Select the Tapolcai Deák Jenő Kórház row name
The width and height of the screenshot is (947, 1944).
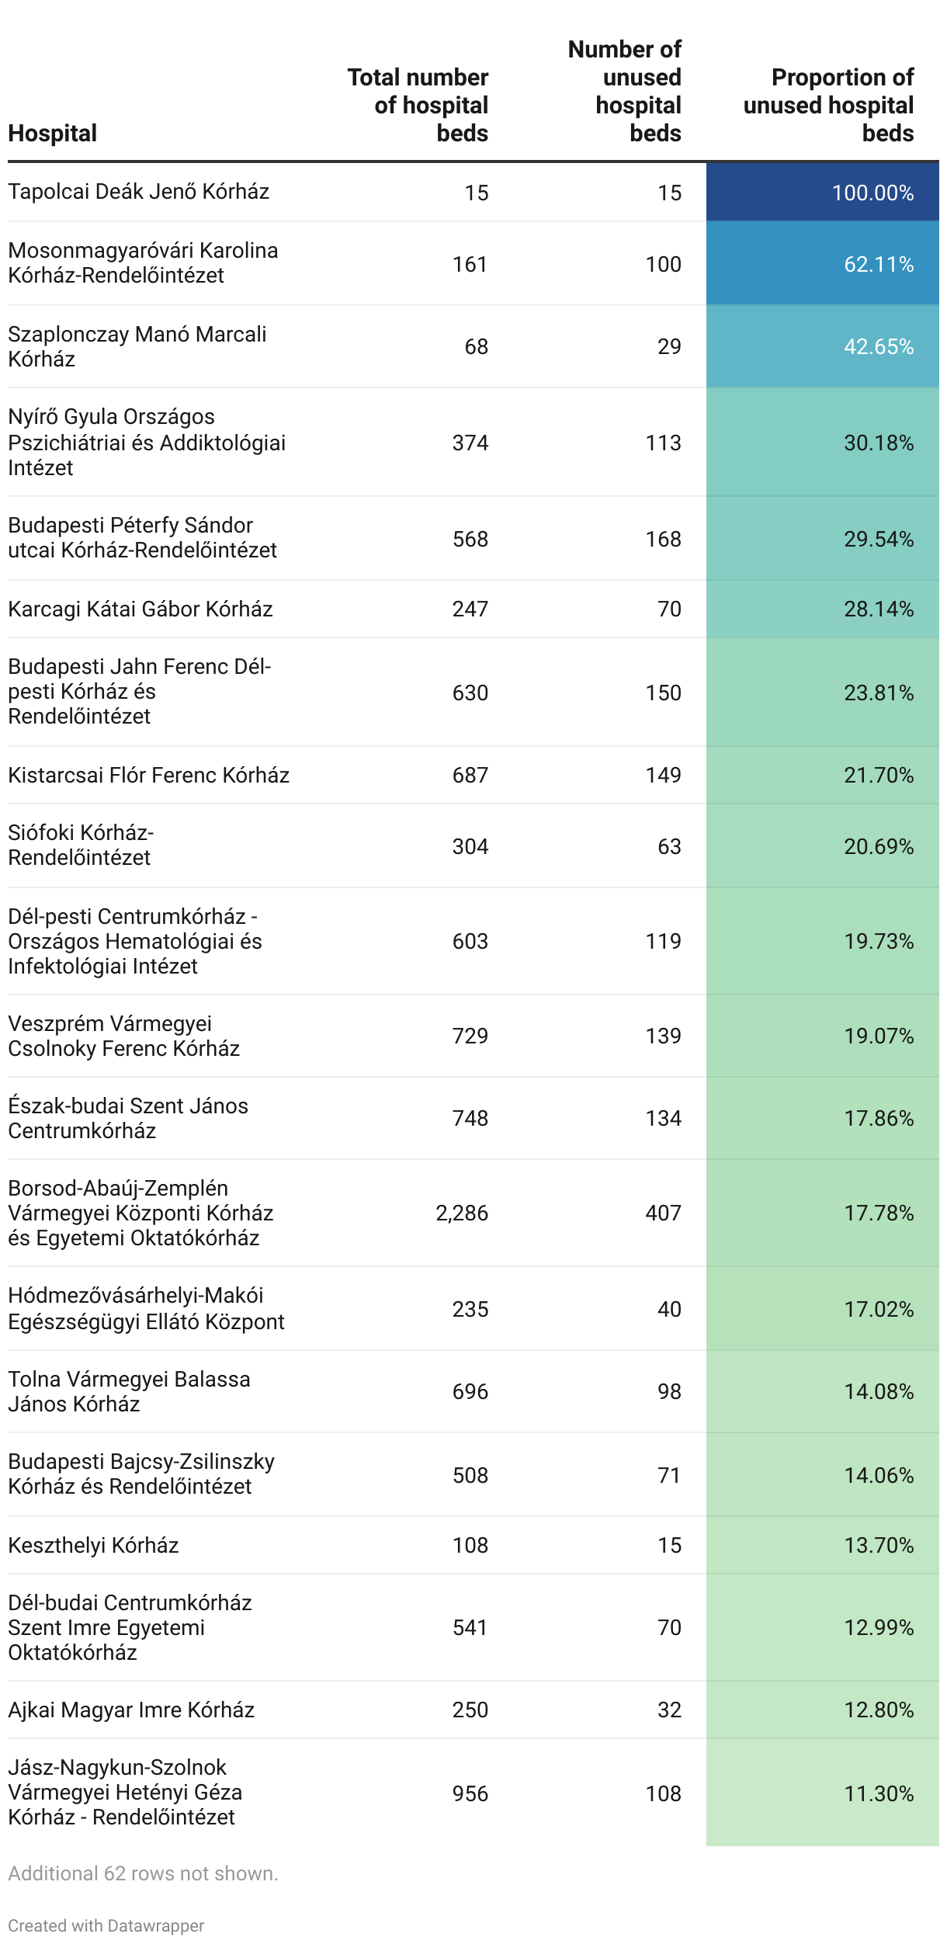coord(139,192)
